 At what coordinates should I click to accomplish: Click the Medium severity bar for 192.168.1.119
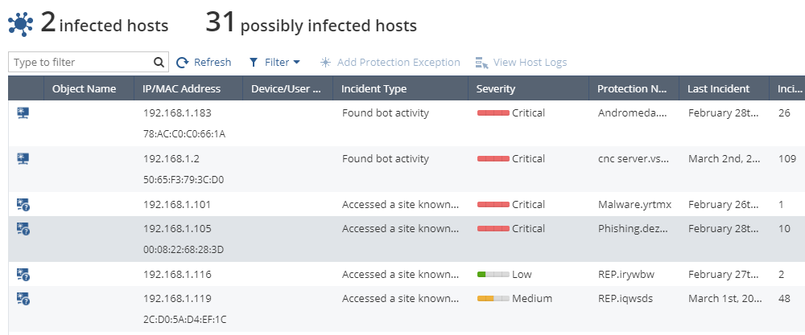pos(493,299)
